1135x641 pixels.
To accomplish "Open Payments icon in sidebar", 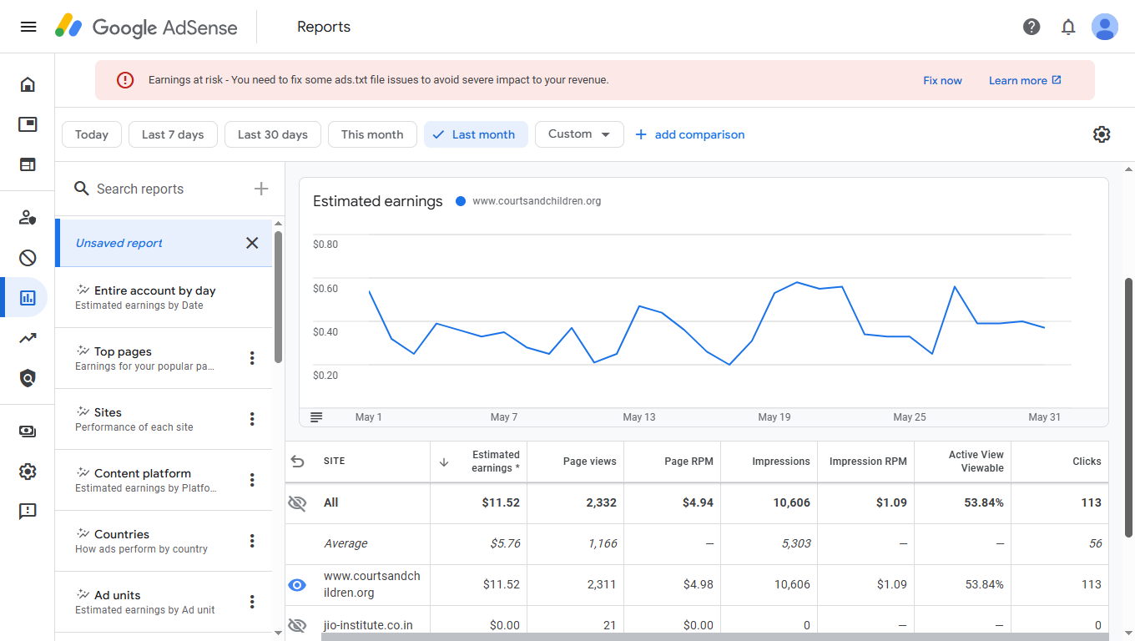I will (28, 432).
